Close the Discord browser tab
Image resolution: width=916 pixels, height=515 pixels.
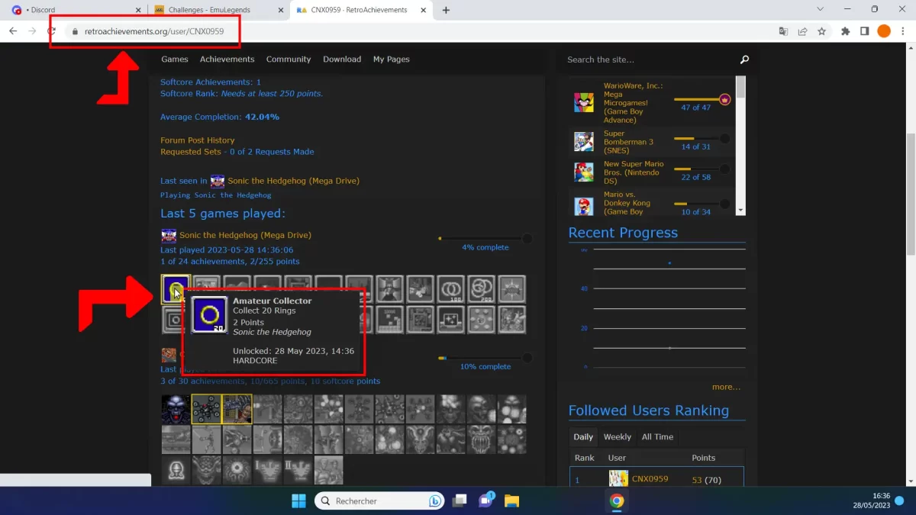tap(138, 10)
